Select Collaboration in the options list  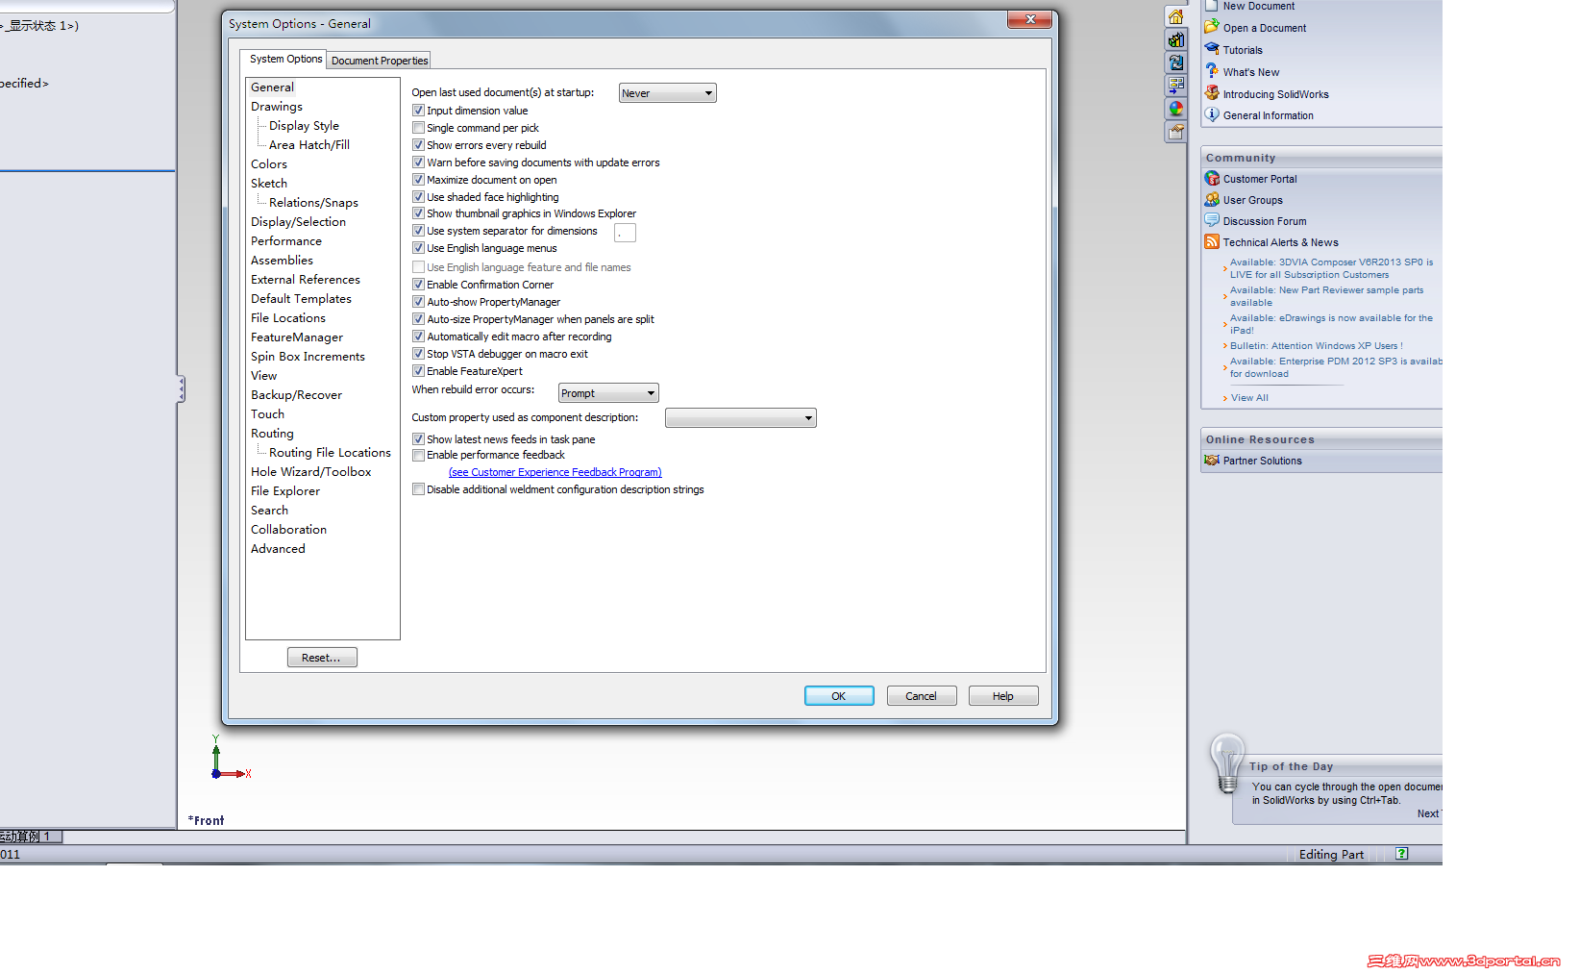[x=288, y=530]
